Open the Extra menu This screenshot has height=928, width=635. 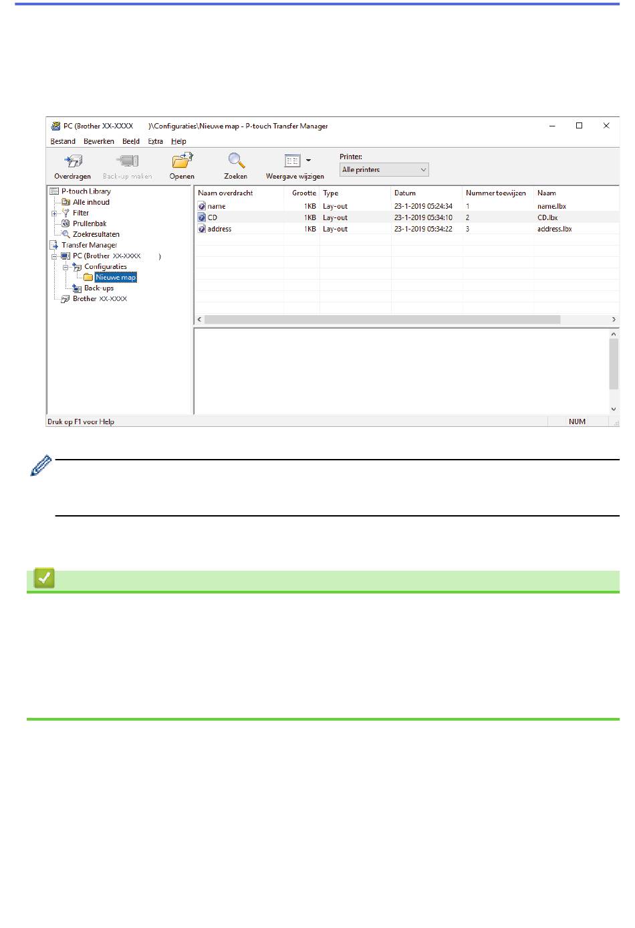tap(155, 141)
